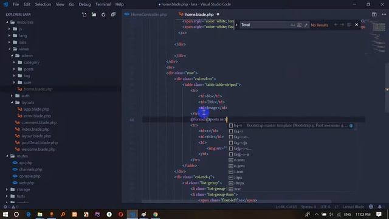The height and width of the screenshot is (219, 389).
Task: Open home.blade.php in Explorer tree
Action: (x=38, y=89)
